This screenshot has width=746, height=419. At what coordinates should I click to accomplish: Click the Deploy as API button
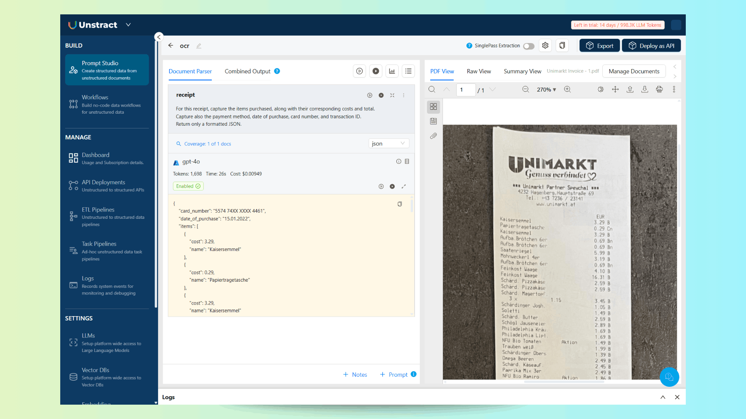[x=651, y=45]
